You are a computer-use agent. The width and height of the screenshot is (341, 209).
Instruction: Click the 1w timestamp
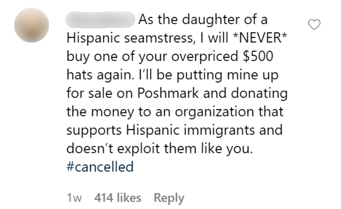pos(74,198)
